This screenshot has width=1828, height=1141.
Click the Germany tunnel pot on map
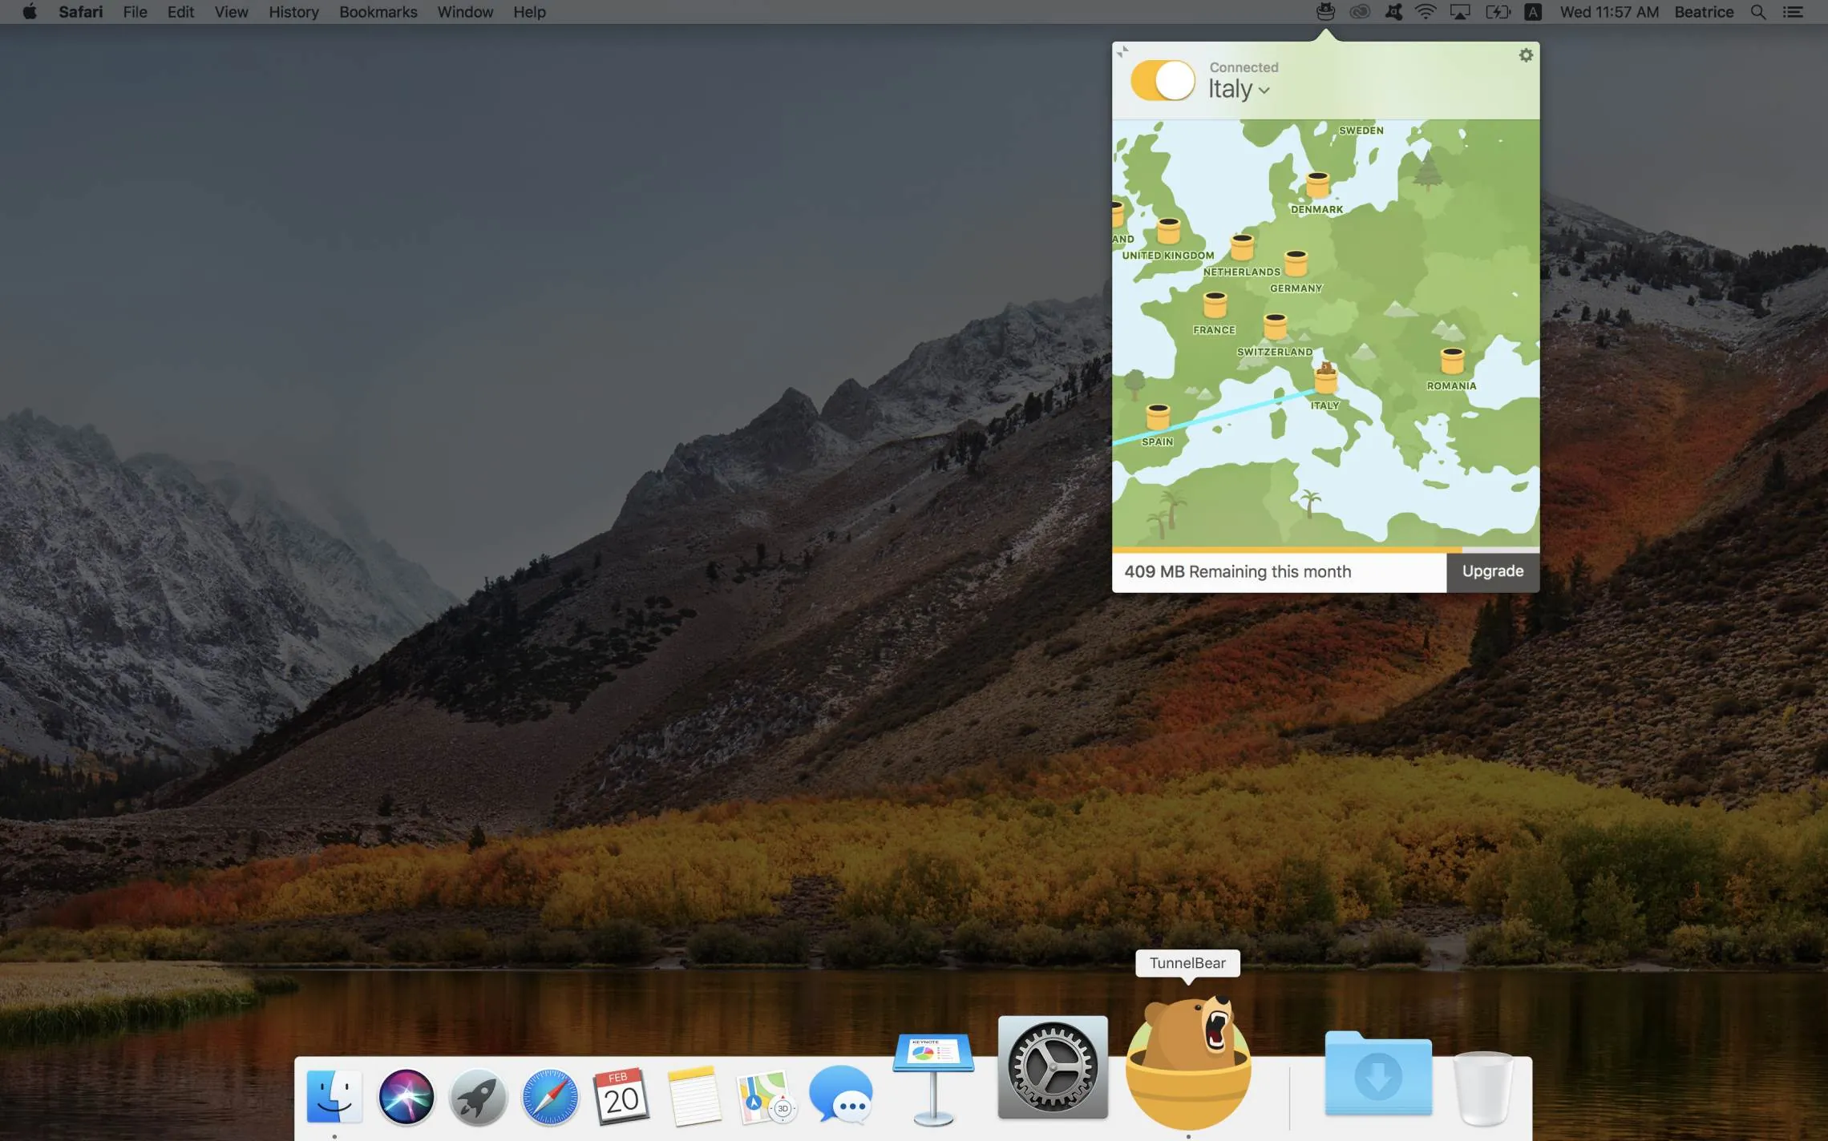click(1296, 263)
